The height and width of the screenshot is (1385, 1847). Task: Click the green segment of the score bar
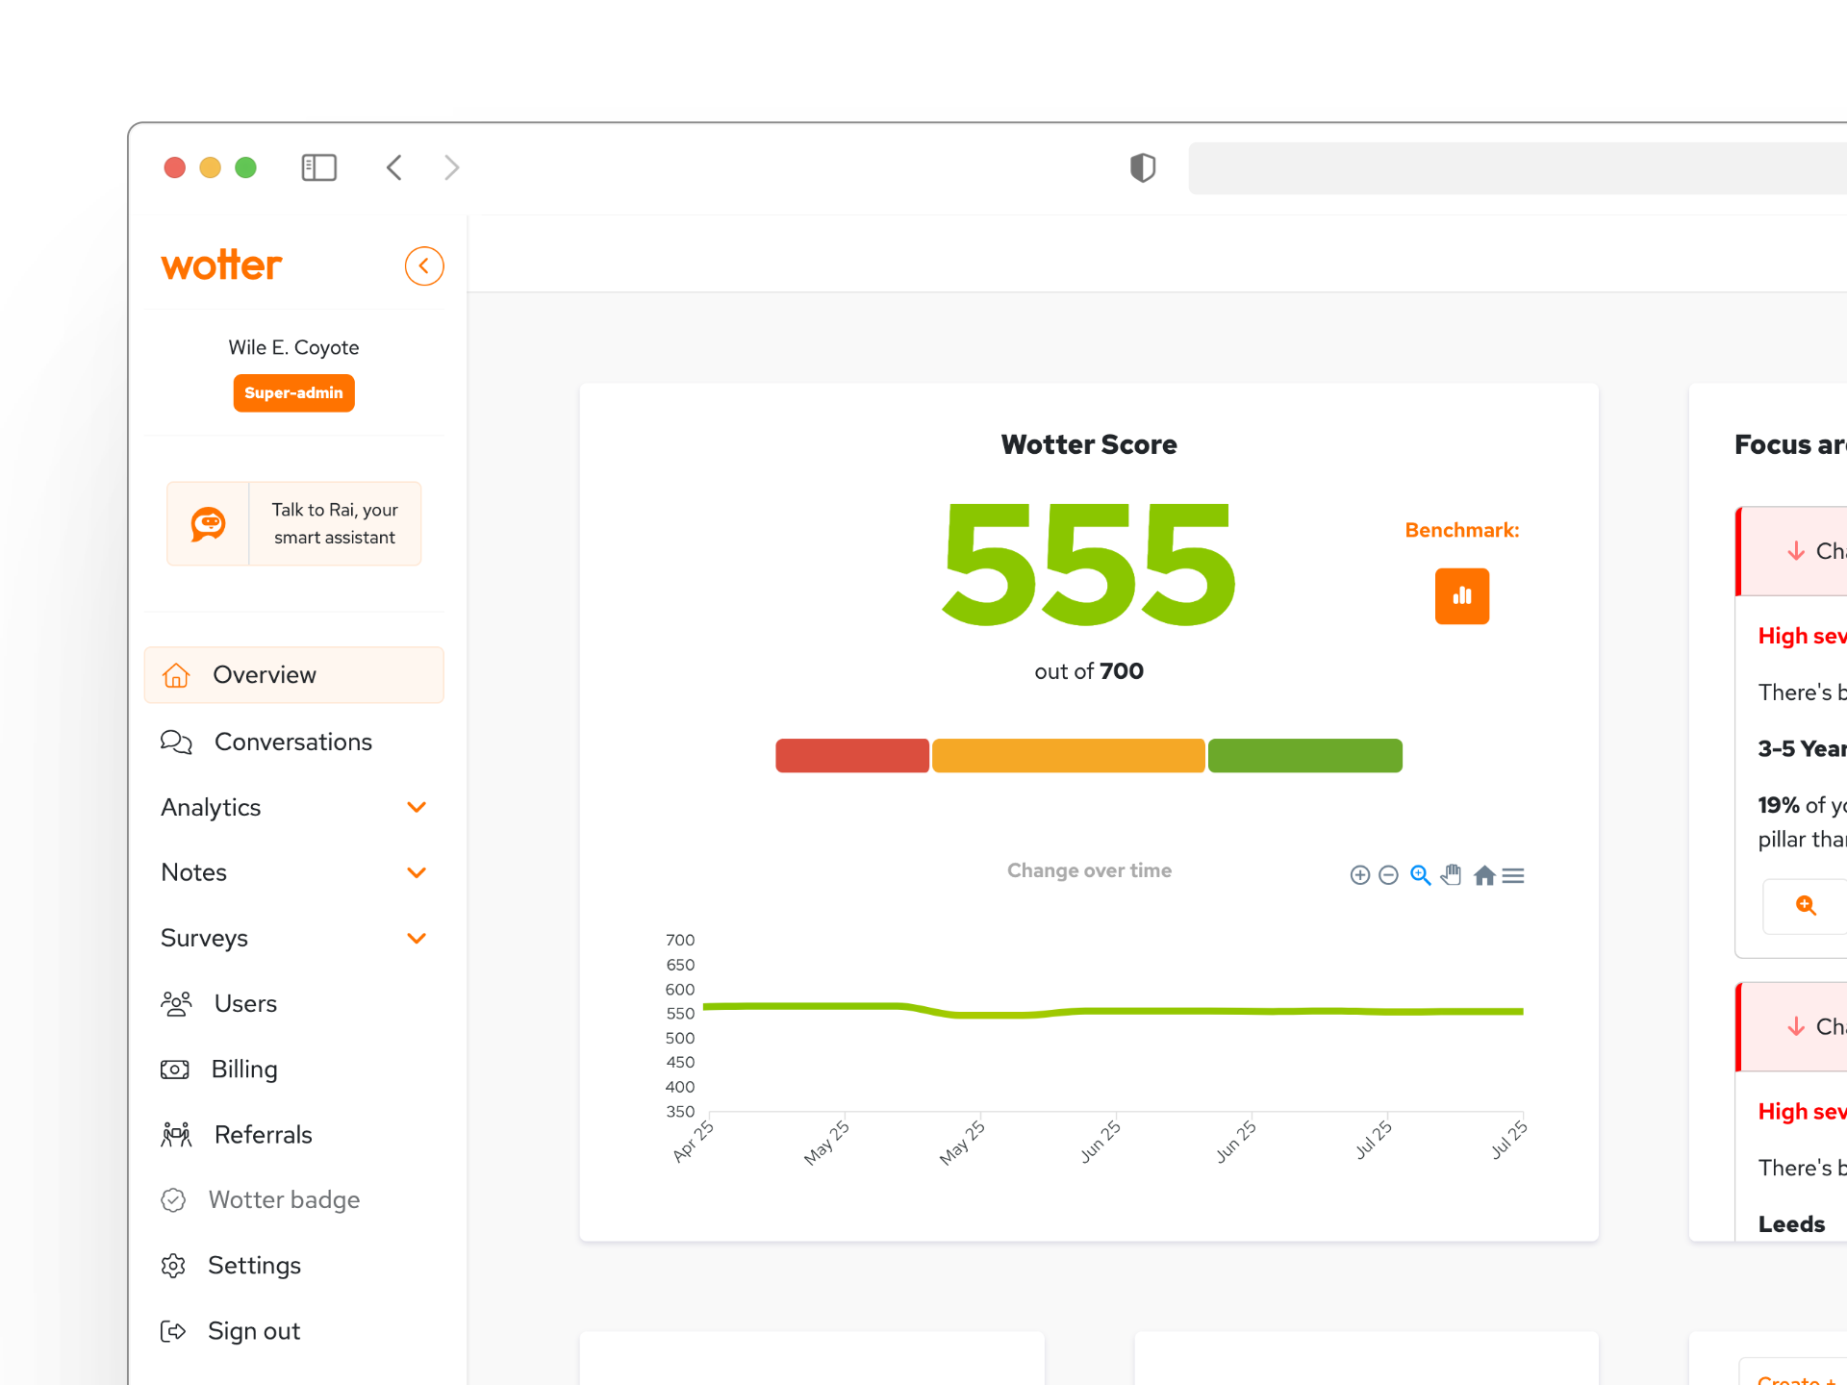pos(1305,755)
